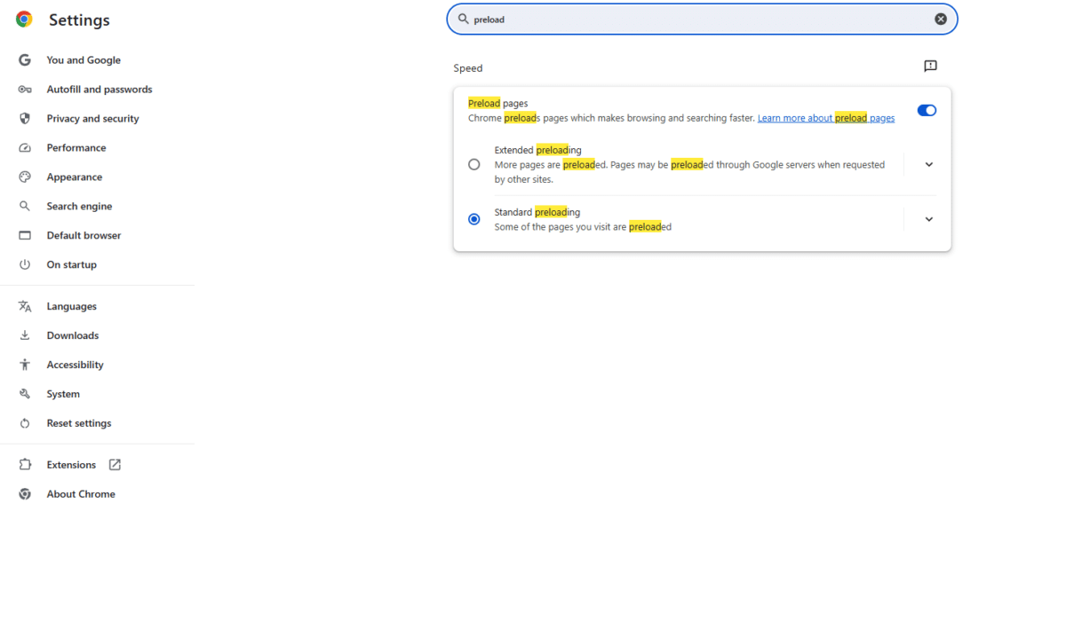Click the palette icon for Appearance
This screenshot has height=621, width=1066.
pyautogui.click(x=25, y=177)
